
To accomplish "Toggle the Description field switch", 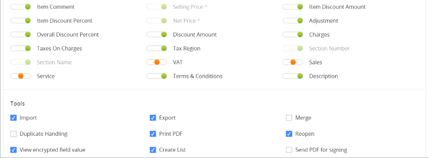I will (293, 76).
